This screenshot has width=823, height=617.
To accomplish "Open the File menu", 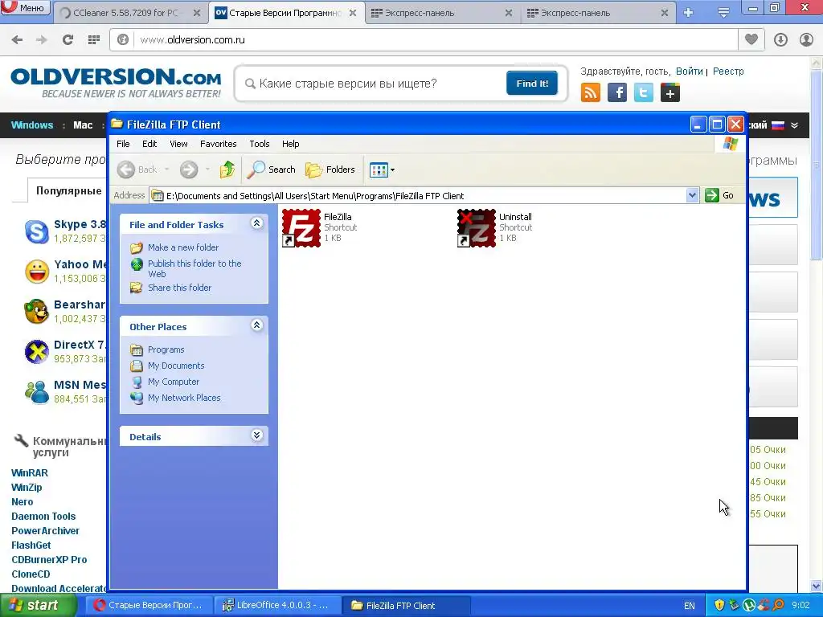I will click(x=123, y=144).
